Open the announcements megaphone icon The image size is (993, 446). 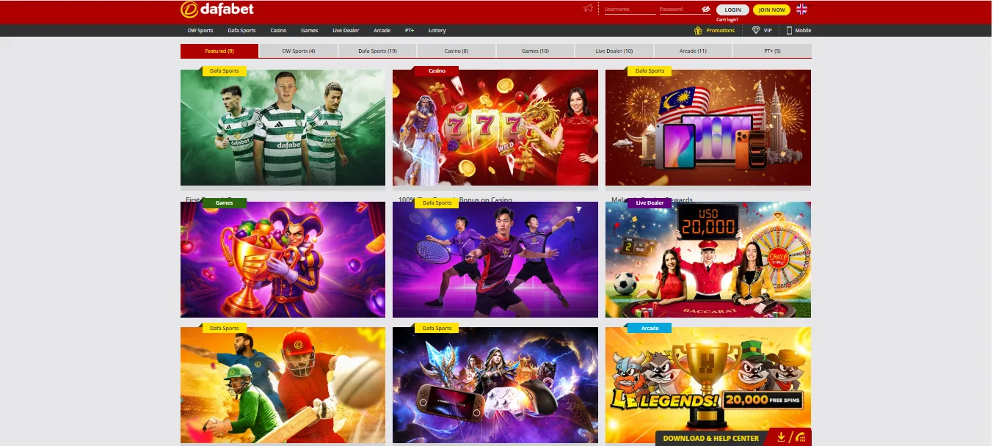tap(588, 9)
